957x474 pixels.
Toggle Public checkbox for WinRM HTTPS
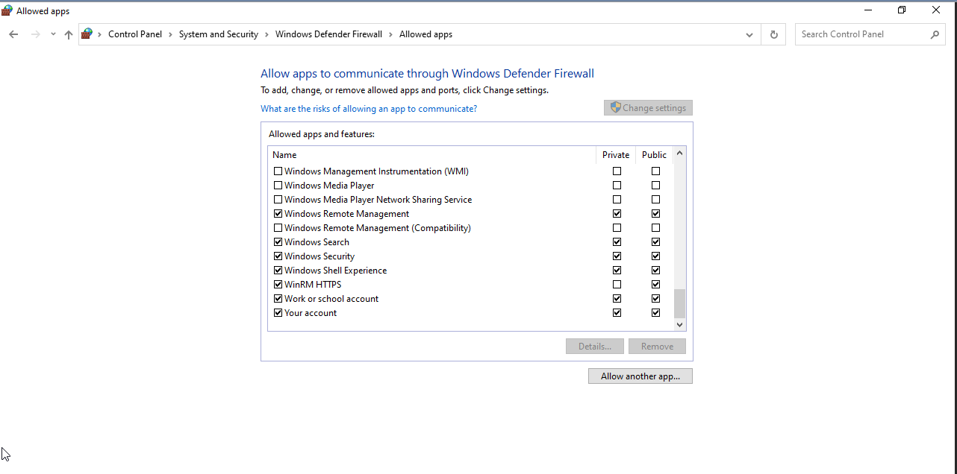point(655,285)
